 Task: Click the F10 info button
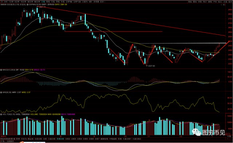coord(215,2)
